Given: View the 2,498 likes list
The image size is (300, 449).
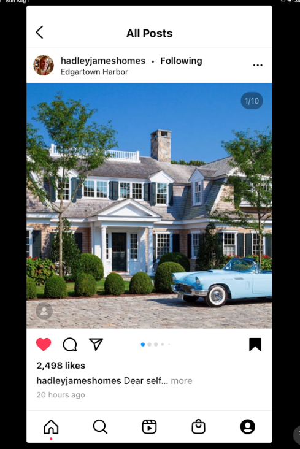Looking at the screenshot, I should [x=61, y=366].
